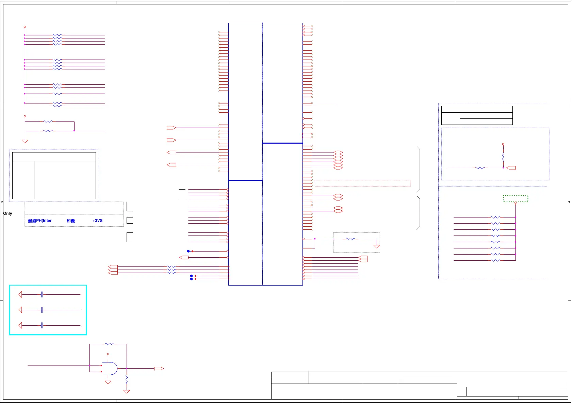Select the lower resistor of the left divider pair

click(x=48, y=131)
